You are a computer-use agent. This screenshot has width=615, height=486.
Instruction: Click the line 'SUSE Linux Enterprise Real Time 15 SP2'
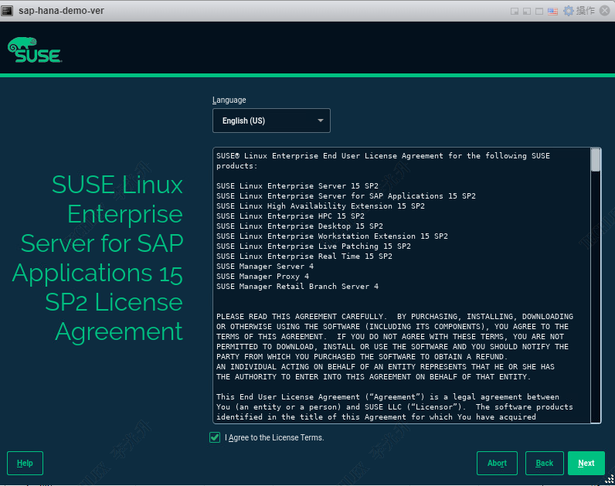click(x=304, y=257)
